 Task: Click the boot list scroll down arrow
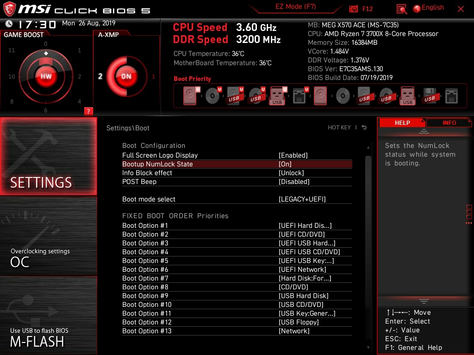point(368,348)
